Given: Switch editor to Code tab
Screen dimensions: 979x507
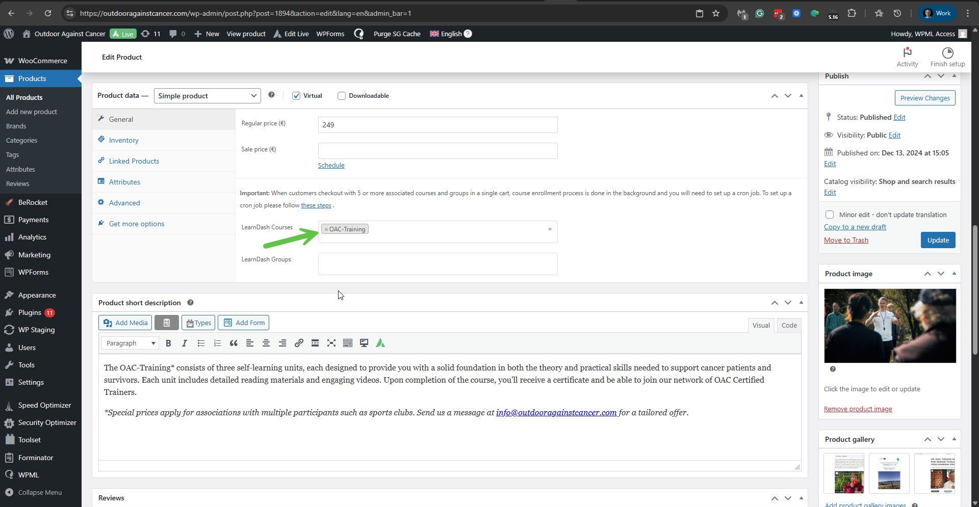Looking at the screenshot, I should (789, 325).
